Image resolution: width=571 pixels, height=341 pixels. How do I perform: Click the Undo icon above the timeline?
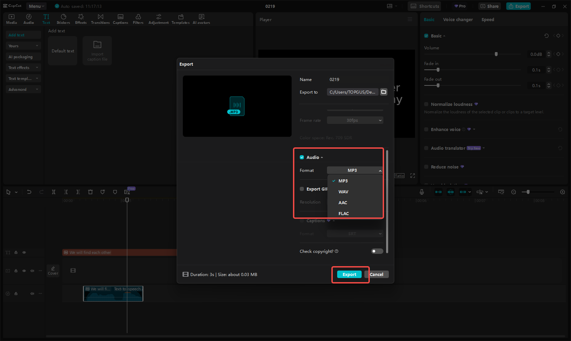[x=29, y=192]
